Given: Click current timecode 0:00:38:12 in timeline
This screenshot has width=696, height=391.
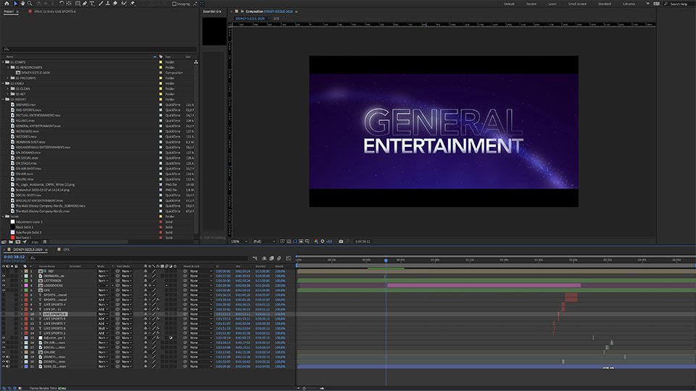Looking at the screenshot, I should tap(14, 256).
